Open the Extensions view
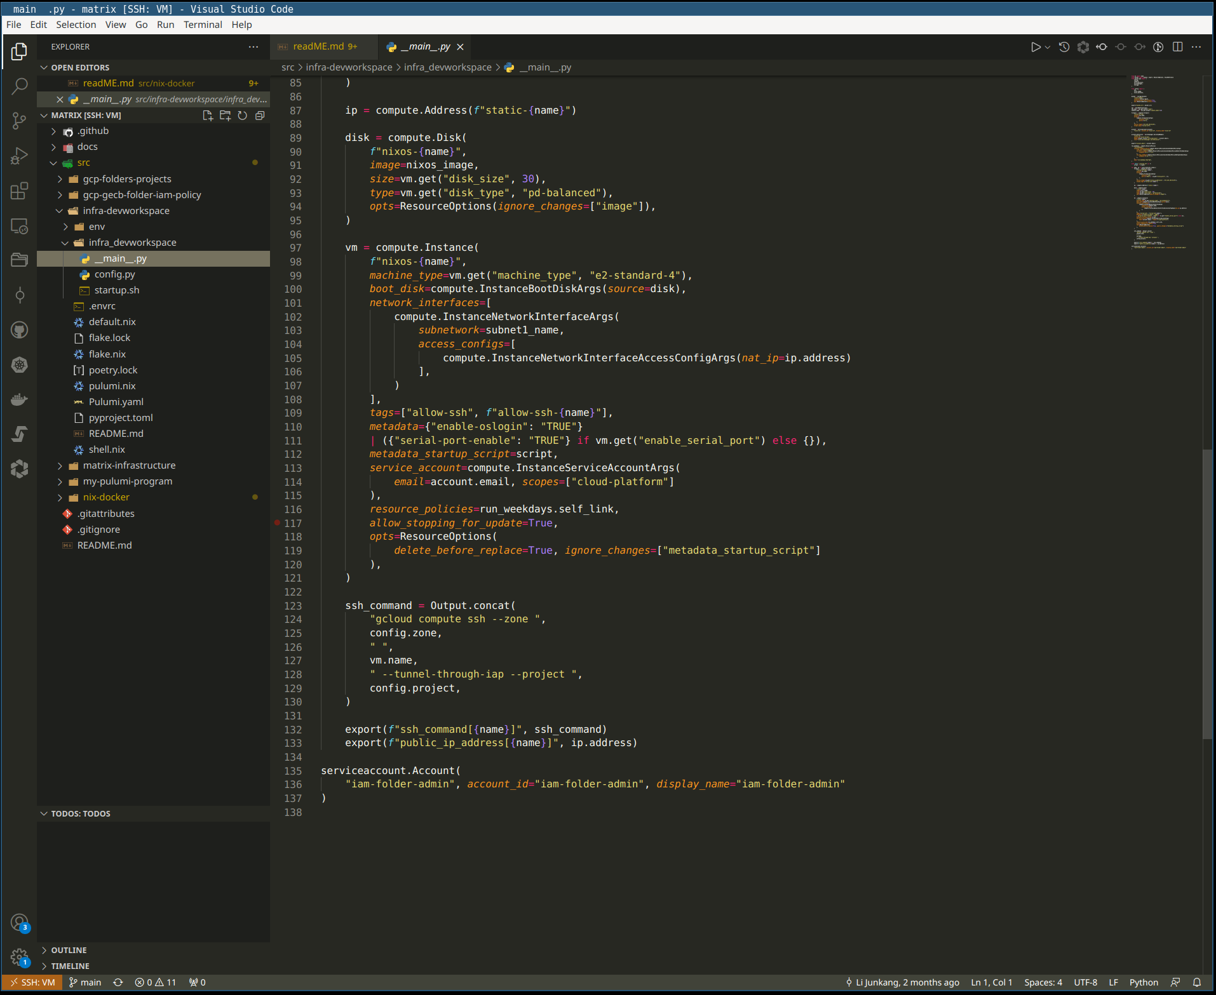Screen dimensions: 1216x995 pyautogui.click(x=19, y=191)
